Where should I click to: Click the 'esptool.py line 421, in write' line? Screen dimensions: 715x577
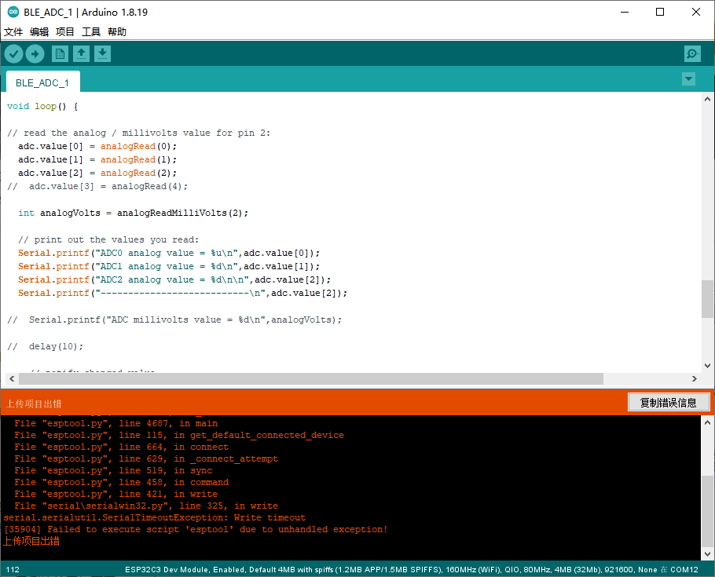coord(115,495)
